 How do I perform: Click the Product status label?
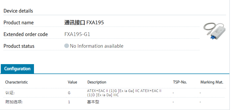[x=19, y=46]
